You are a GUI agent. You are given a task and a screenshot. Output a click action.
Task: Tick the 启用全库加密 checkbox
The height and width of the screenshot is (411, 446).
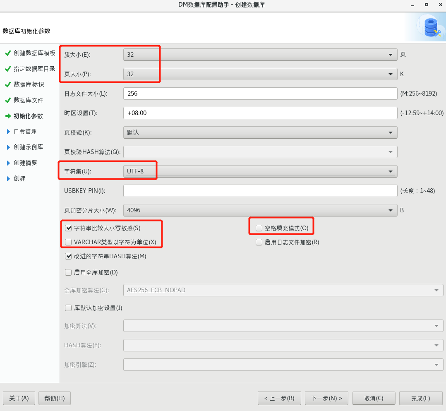pyautogui.click(x=69, y=272)
